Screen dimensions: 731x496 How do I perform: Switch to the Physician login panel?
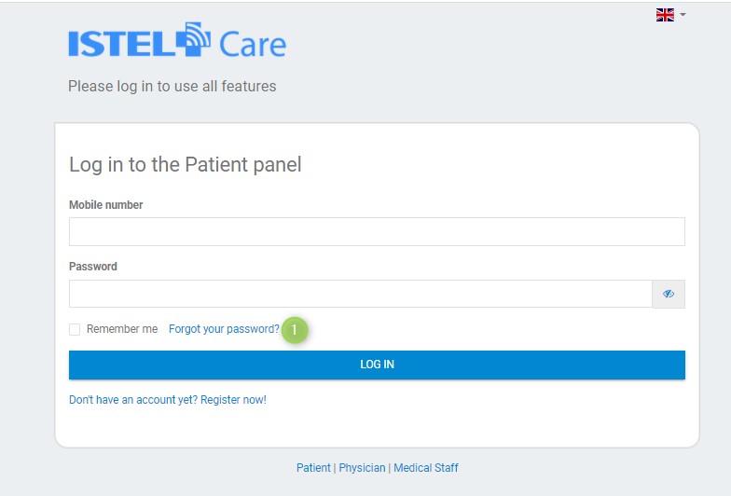click(x=362, y=468)
